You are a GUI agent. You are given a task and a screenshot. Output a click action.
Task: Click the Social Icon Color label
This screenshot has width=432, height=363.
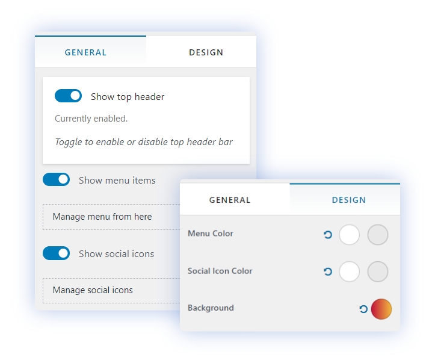click(220, 271)
